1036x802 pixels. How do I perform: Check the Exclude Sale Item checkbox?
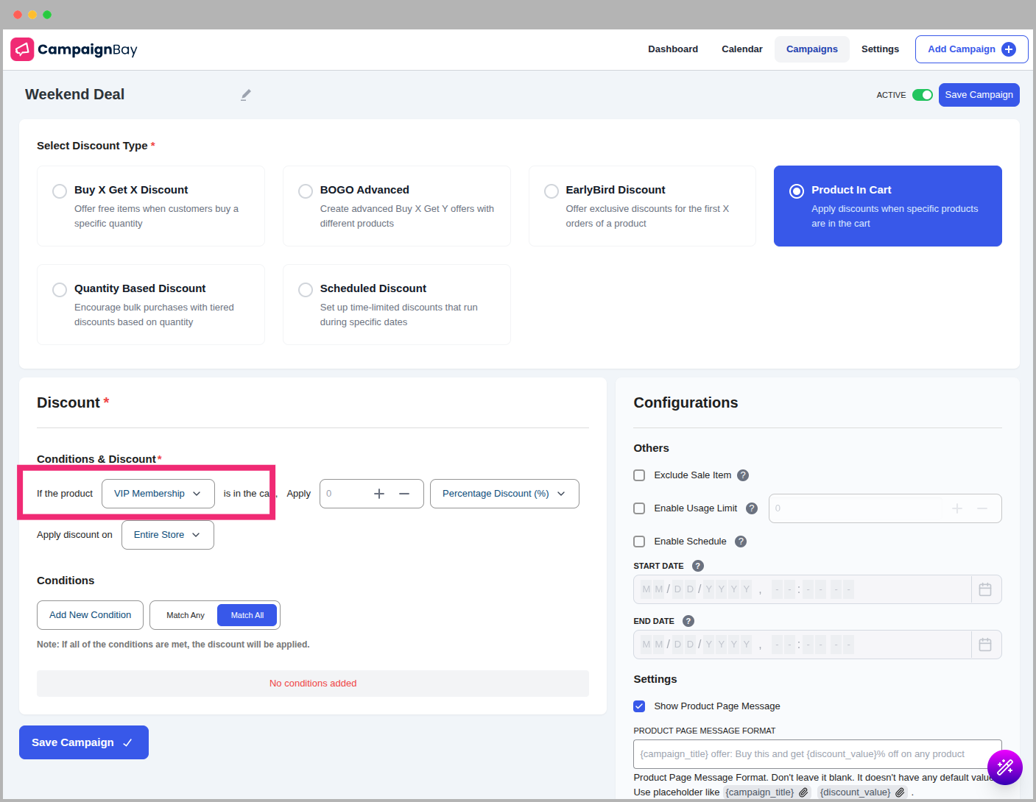click(639, 475)
